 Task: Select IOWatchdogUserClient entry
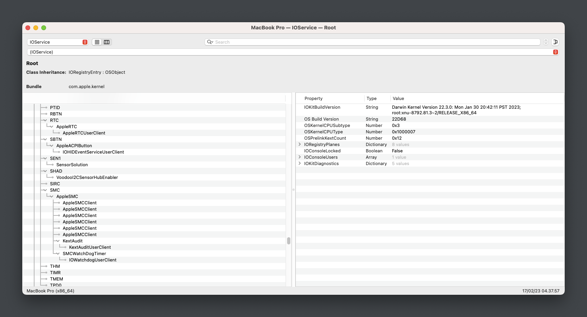point(93,260)
